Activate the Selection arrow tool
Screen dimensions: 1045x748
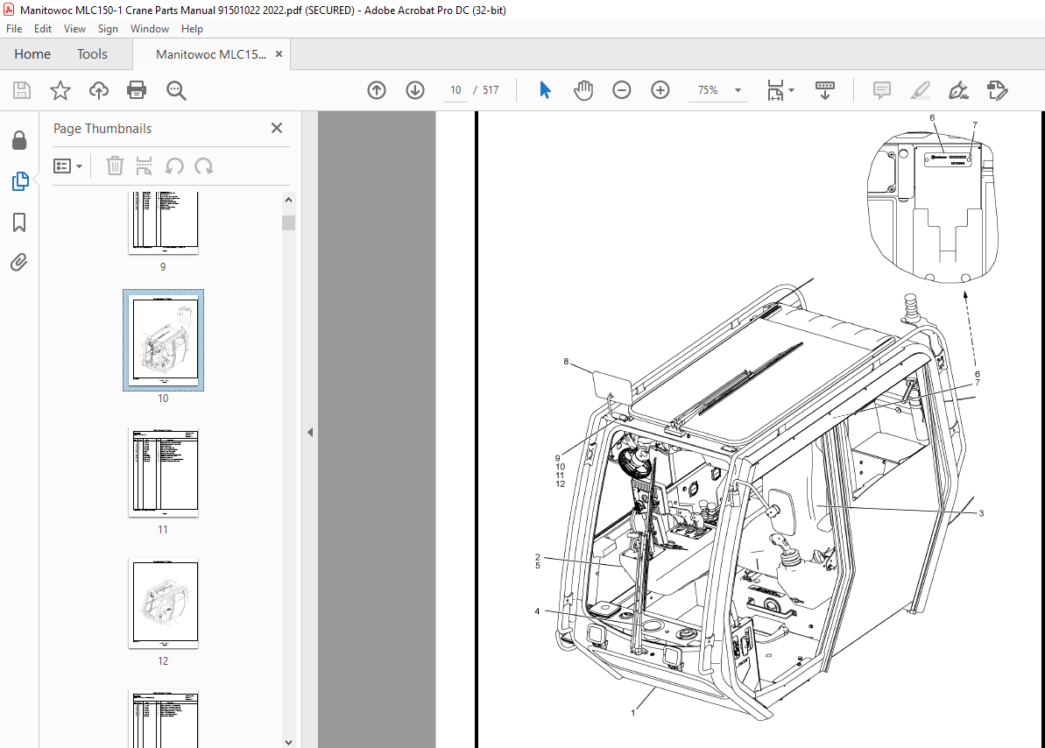[545, 90]
